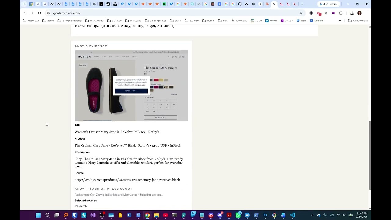Screen dimensions: 391x220
Task: Open the Entrepreneurship bookmarks folder
Action: pos(70,21)
